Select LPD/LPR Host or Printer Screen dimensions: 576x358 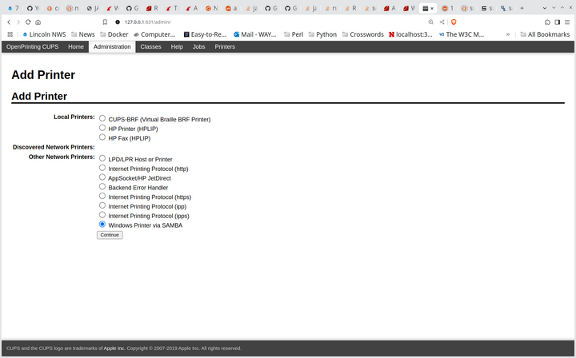(102, 158)
